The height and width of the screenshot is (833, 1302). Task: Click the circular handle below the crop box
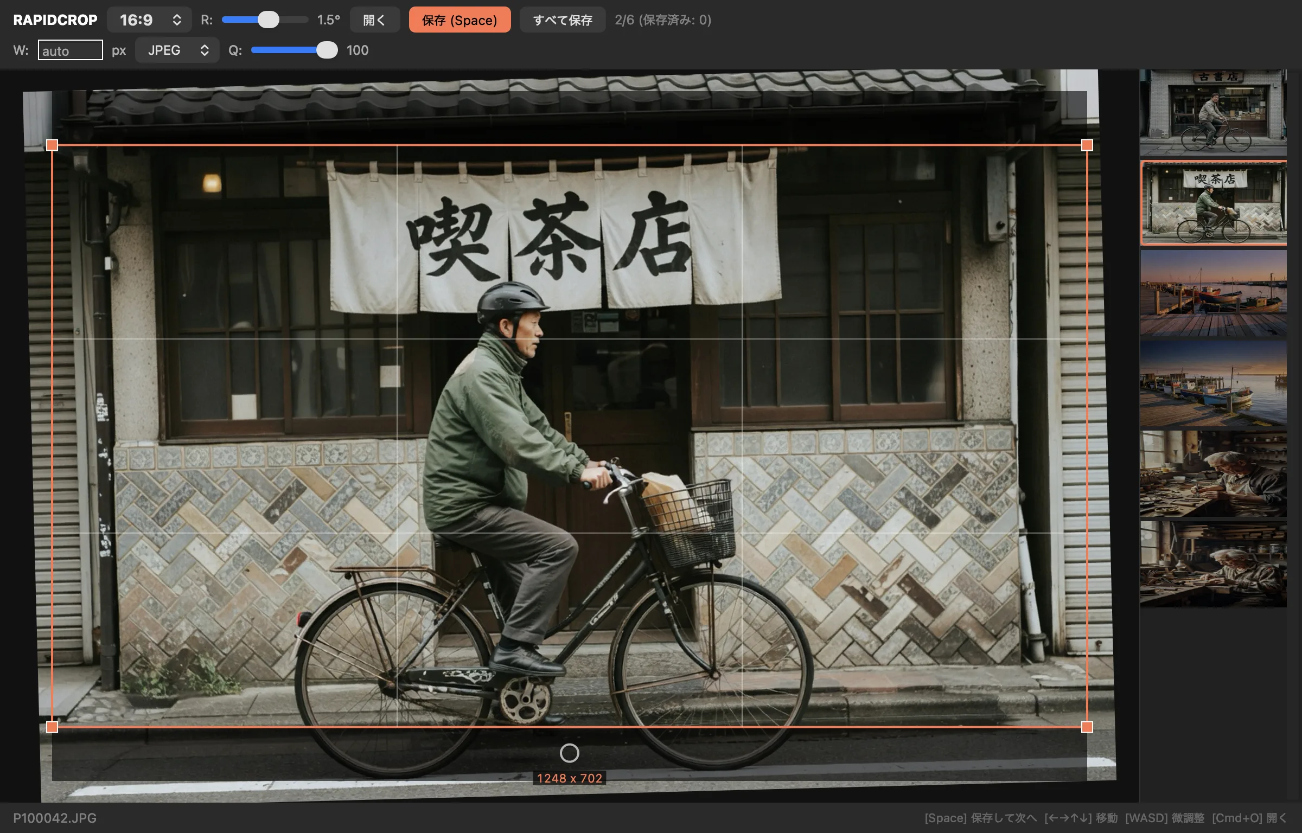[x=570, y=753]
